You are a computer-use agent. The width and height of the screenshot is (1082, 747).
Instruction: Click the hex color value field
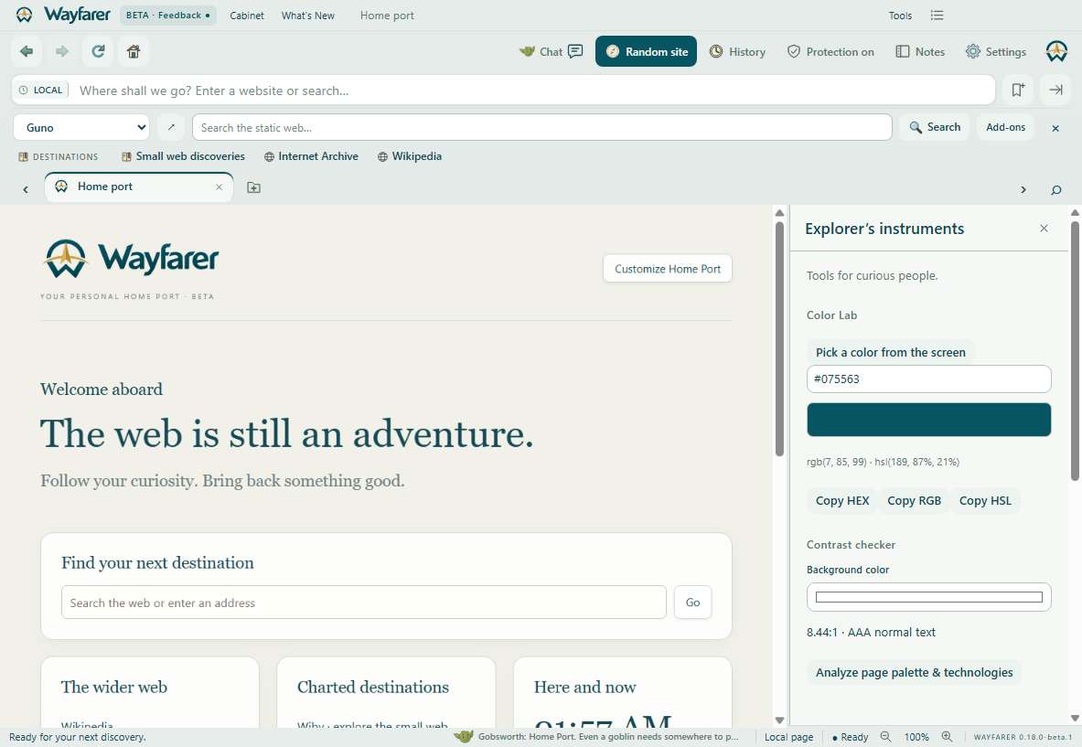929,379
